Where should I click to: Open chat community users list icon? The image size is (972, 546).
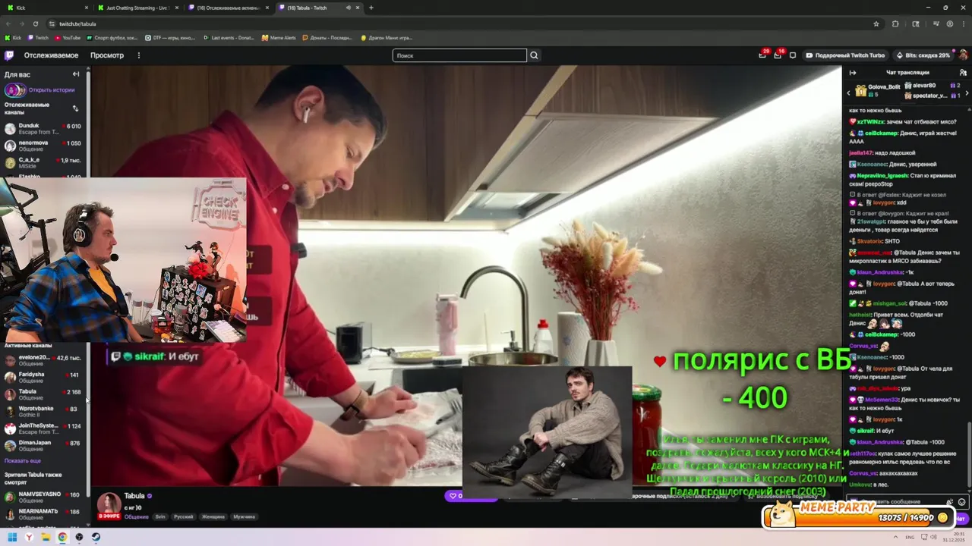[963, 73]
